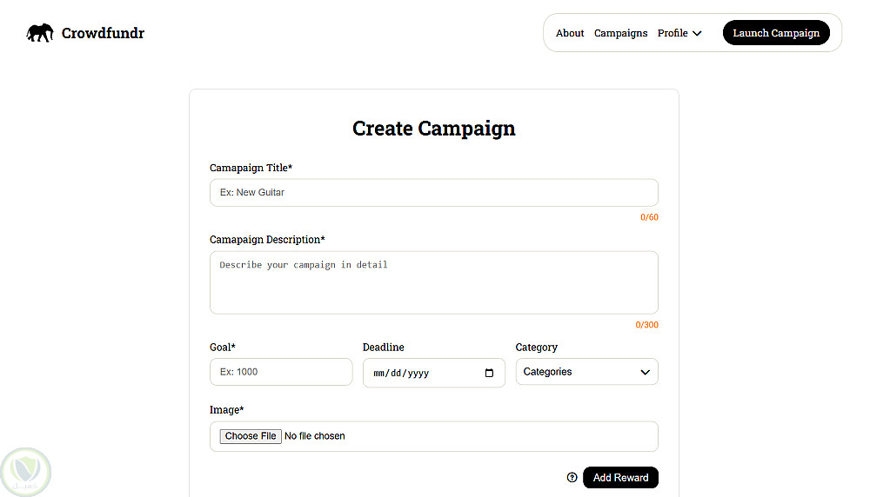Open the calendar picker icon in Deadline

click(489, 373)
